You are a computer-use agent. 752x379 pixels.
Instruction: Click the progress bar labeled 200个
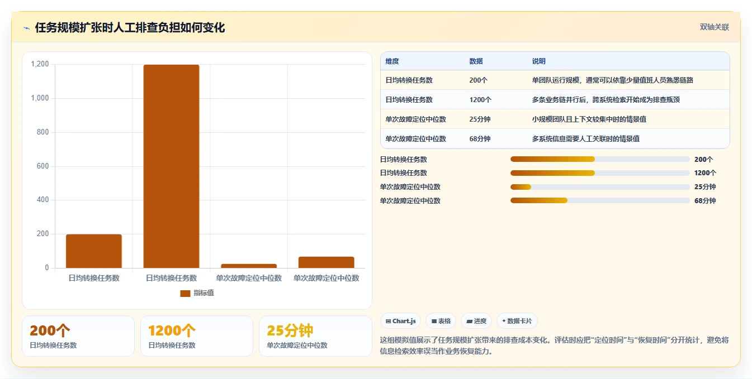coord(600,159)
